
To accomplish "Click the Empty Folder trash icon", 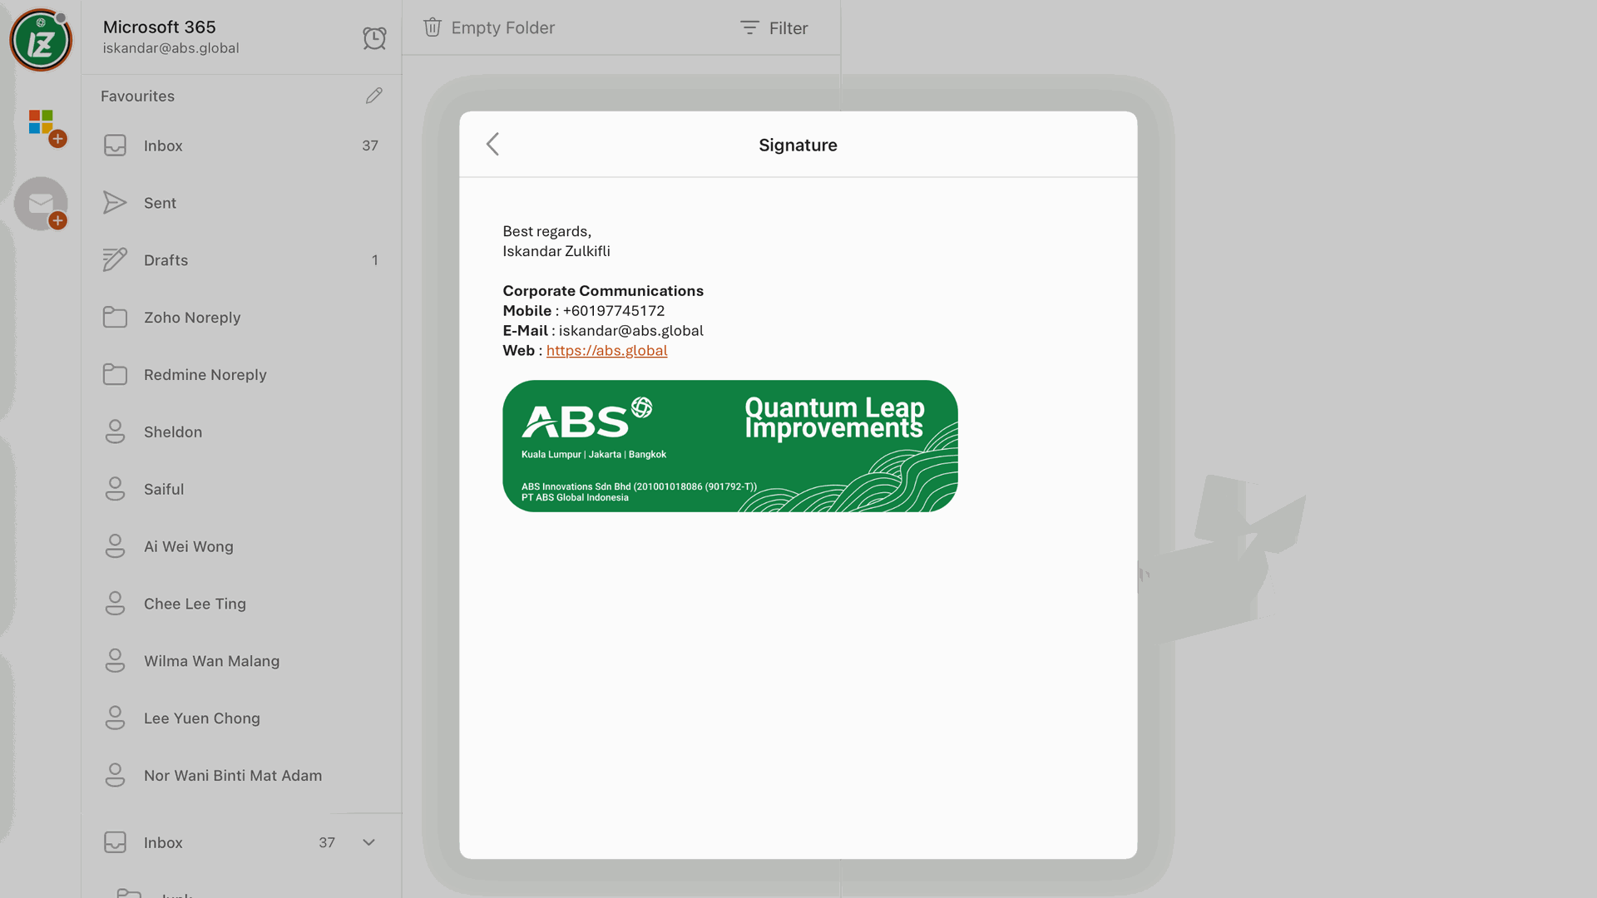I will 433,27.
